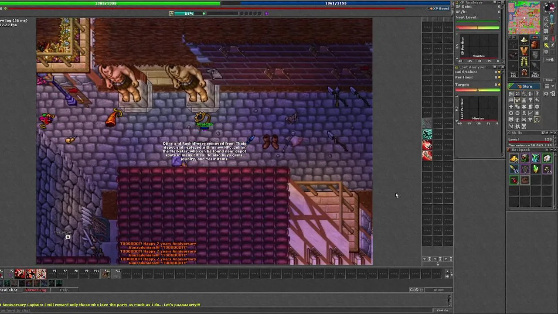Viewport: 558px width, 314px height.
Task: Click the XP Boost button
Action: (439, 8)
